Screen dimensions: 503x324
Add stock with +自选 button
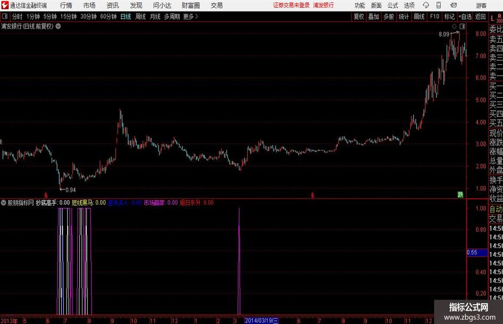[465, 16]
